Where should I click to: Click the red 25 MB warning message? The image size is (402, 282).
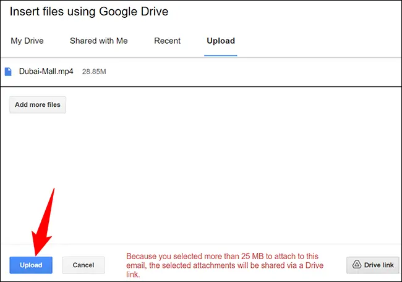point(225,265)
